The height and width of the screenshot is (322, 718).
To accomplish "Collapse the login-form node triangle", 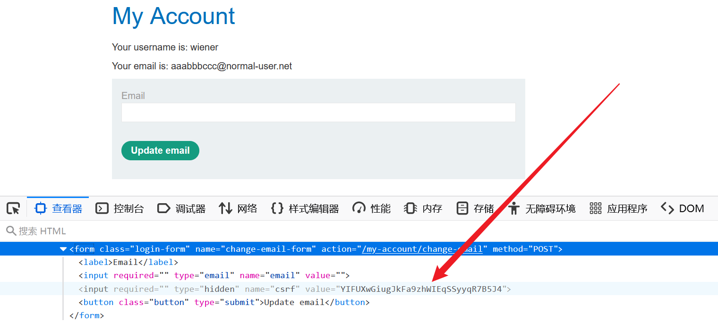I will (63, 249).
